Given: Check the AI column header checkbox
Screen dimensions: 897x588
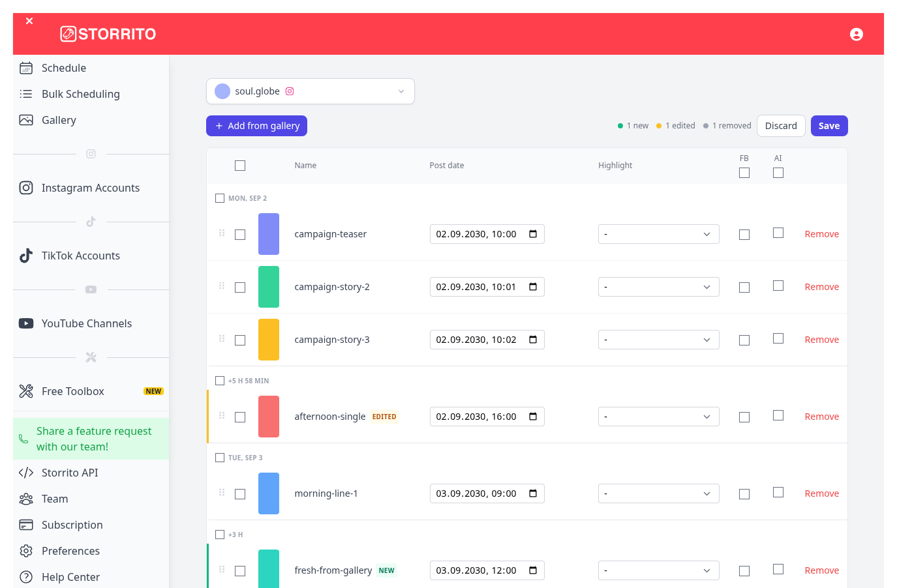Looking at the screenshot, I should click(x=778, y=173).
